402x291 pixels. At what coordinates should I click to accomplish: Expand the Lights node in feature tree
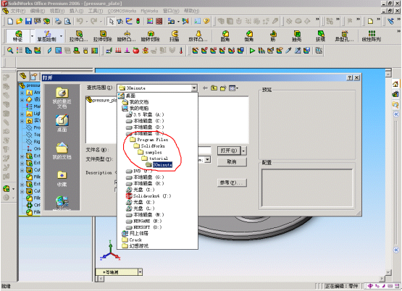click(x=22, y=114)
